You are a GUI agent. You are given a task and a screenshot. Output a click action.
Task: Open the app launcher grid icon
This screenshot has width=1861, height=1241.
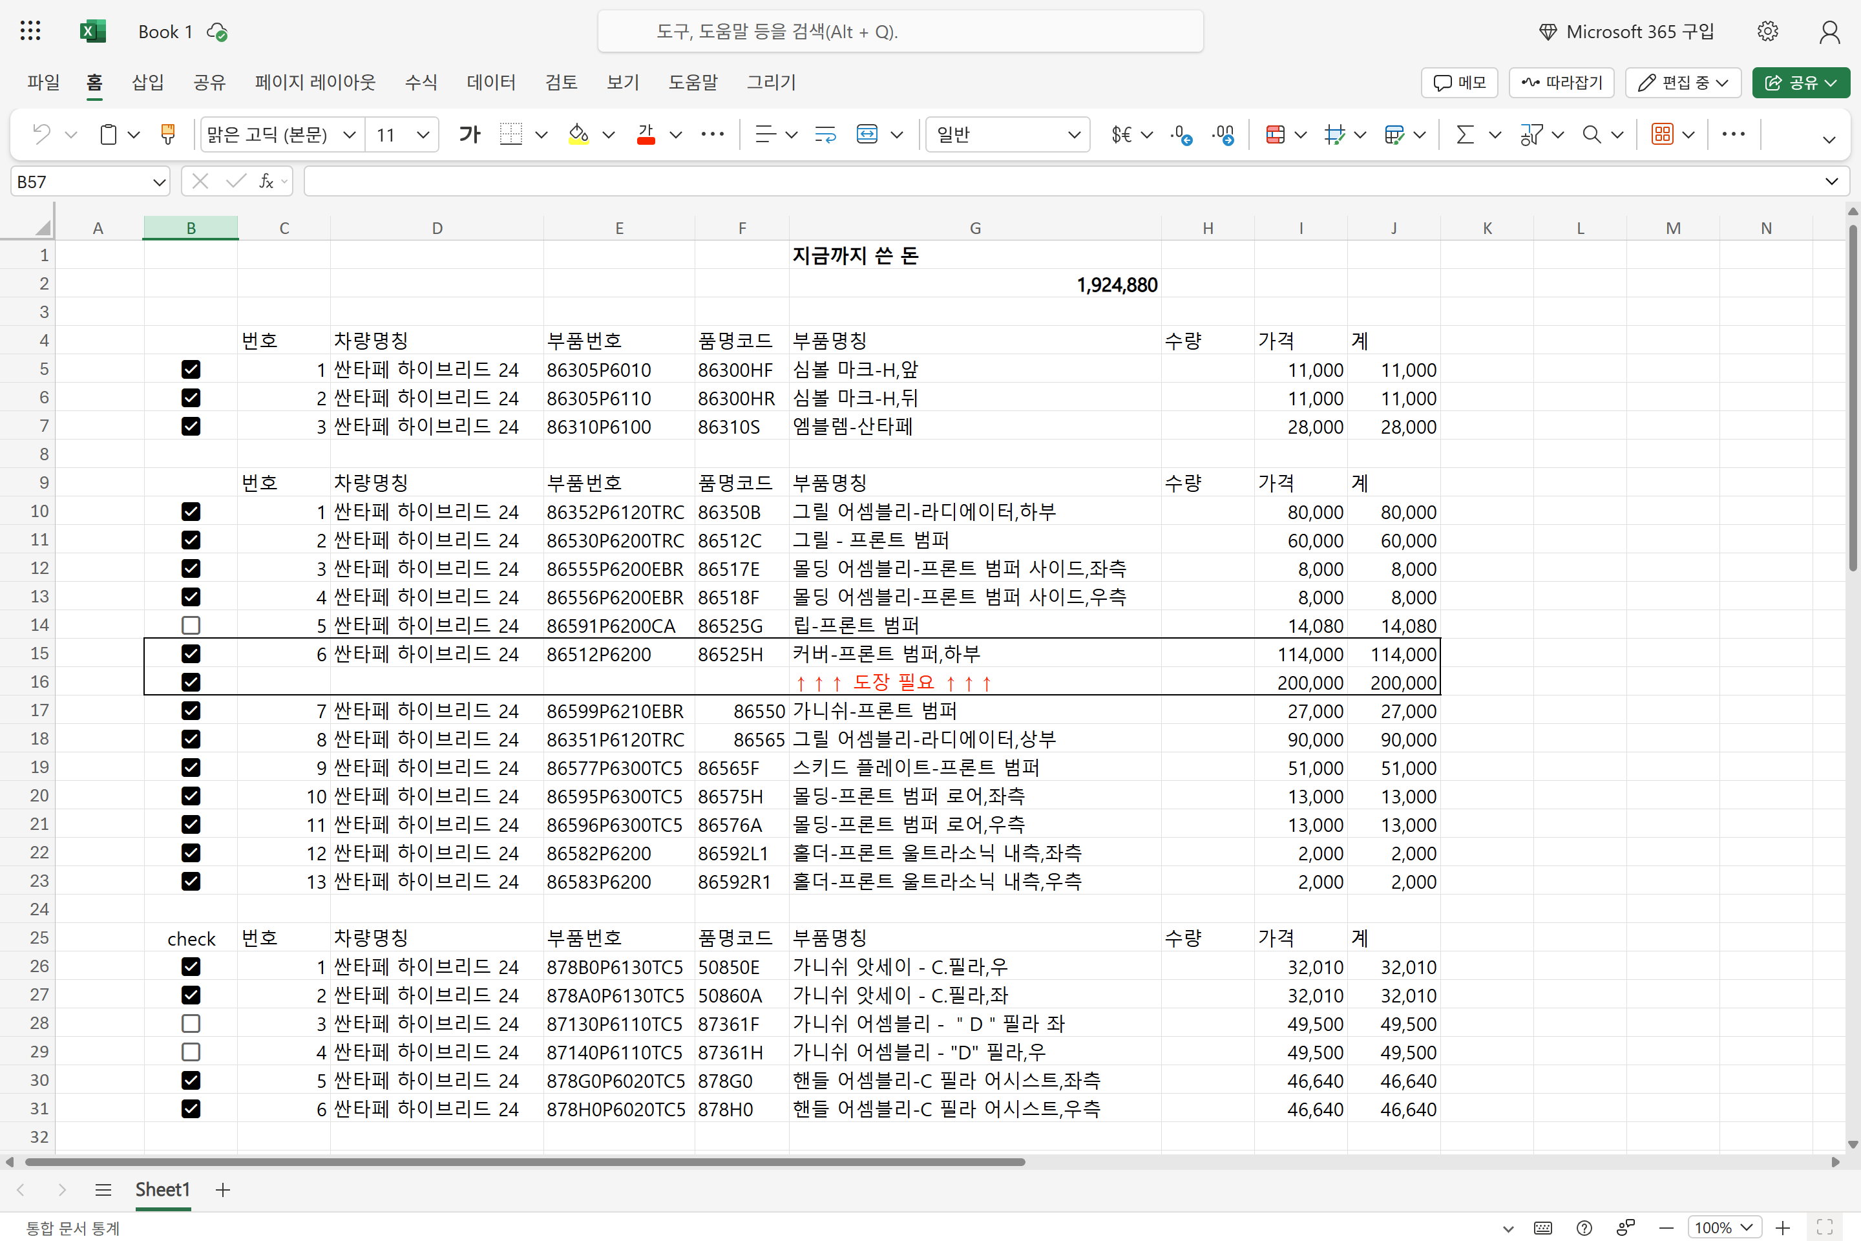[x=30, y=32]
